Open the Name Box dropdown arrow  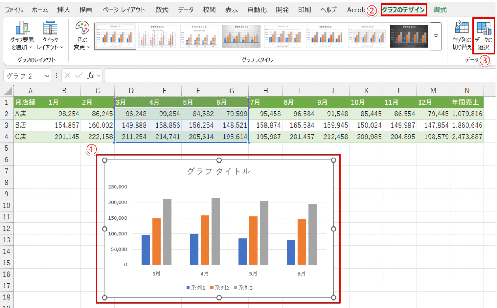[x=48, y=75]
